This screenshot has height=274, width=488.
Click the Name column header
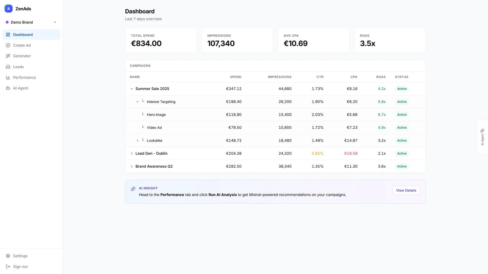pyautogui.click(x=135, y=77)
